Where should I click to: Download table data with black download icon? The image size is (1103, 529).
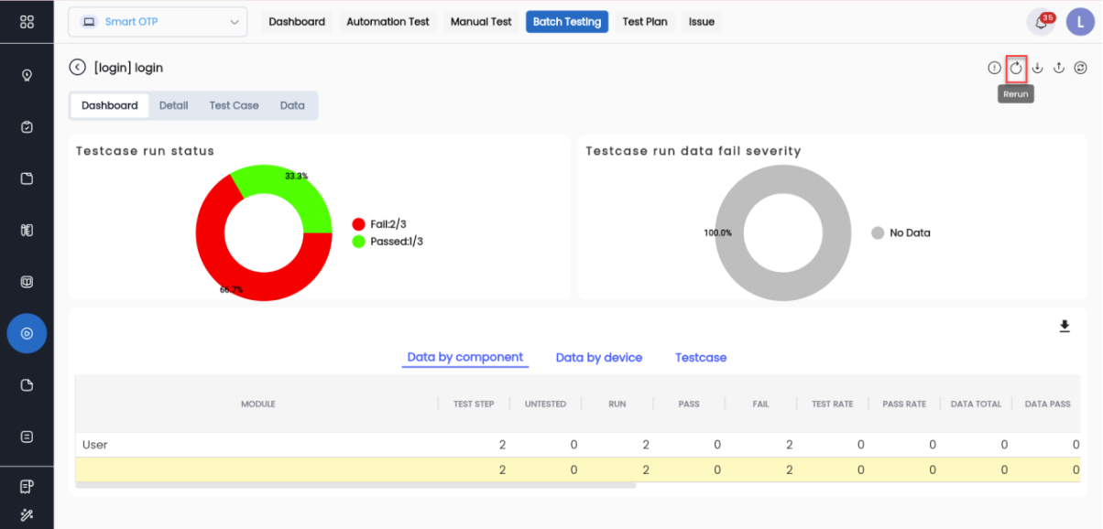1065,327
